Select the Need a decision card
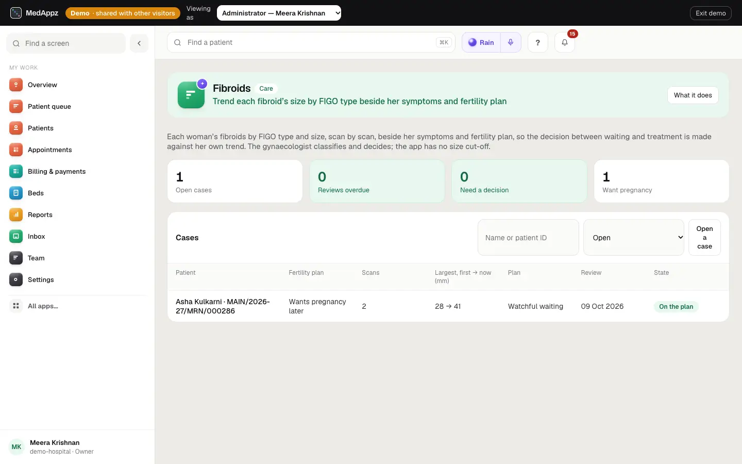 (x=519, y=181)
